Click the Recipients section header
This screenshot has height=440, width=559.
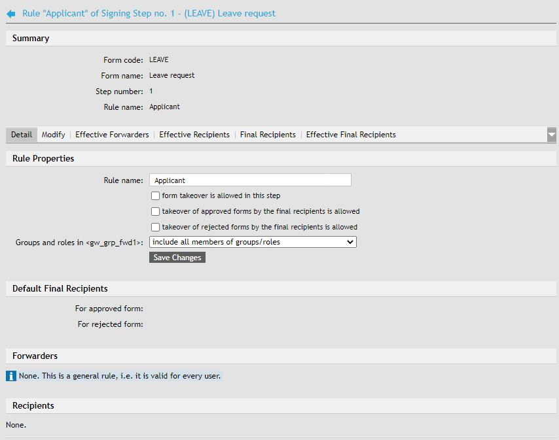pos(33,405)
